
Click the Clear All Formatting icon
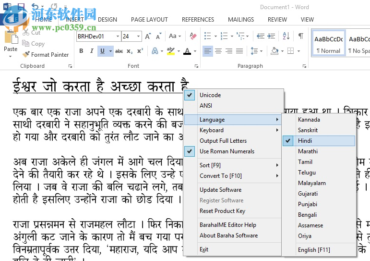(x=193, y=36)
